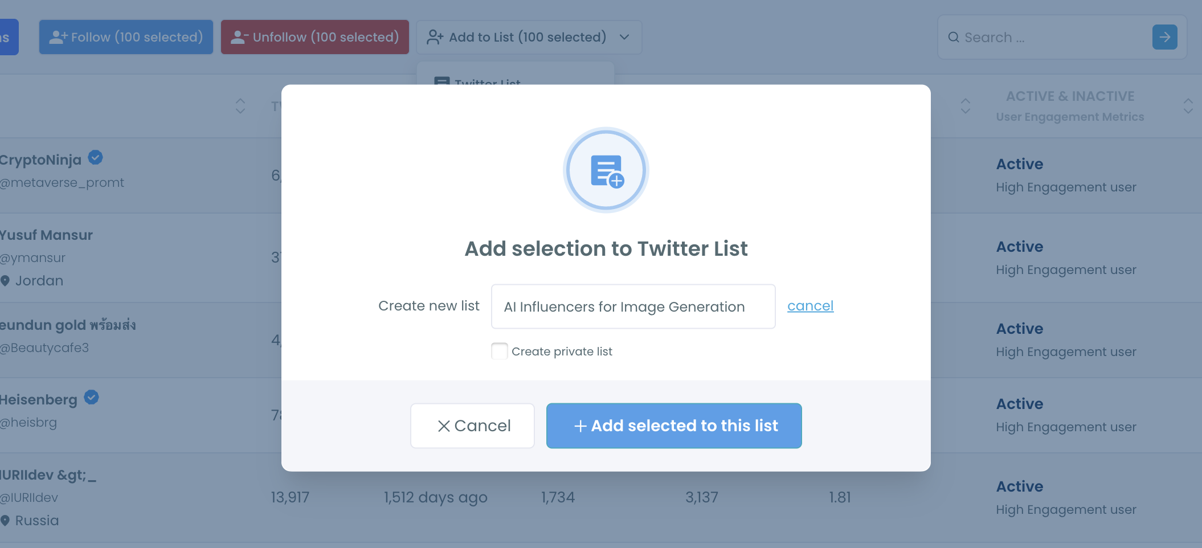Click the list name input field
This screenshot has height=548, width=1202.
(x=632, y=306)
